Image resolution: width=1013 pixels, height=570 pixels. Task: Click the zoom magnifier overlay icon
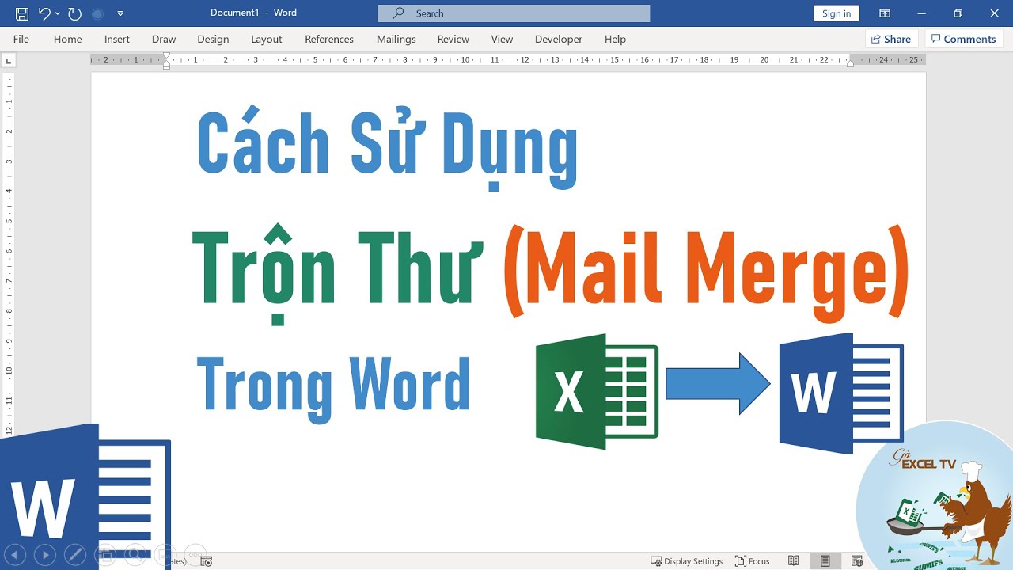point(135,555)
